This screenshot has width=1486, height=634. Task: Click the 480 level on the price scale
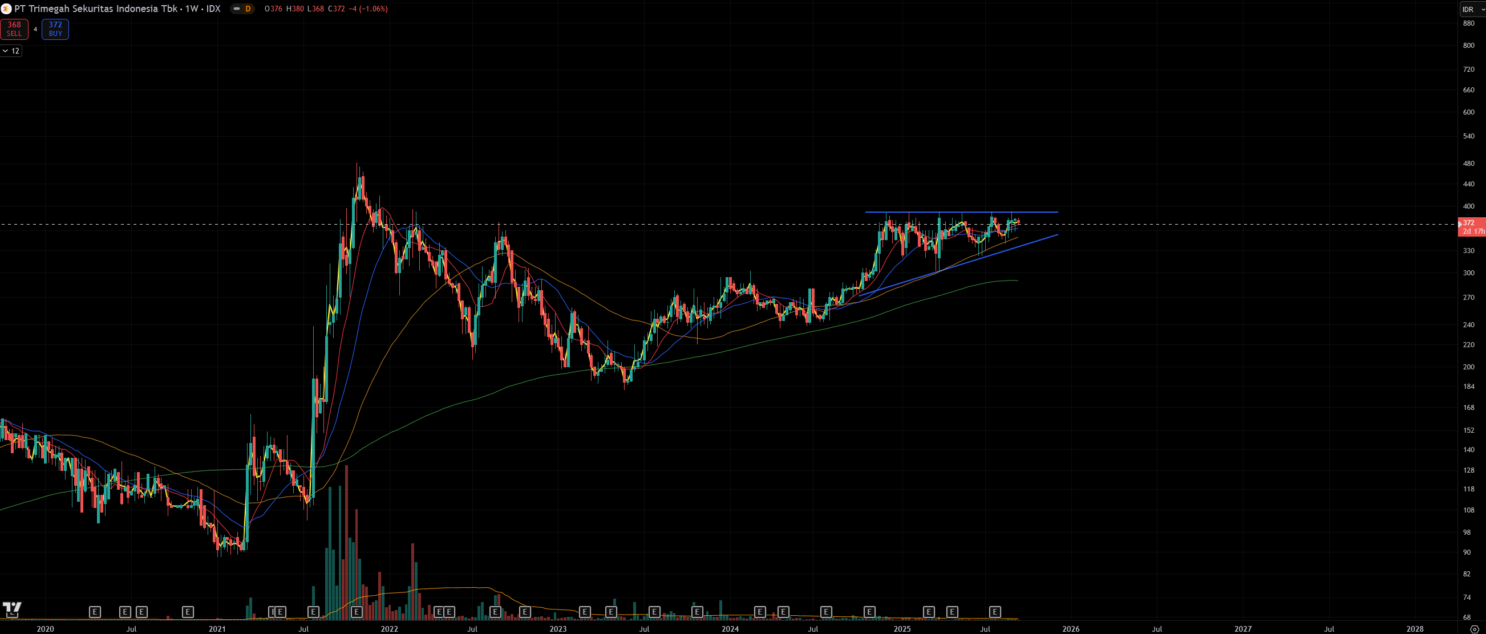tap(1468, 164)
